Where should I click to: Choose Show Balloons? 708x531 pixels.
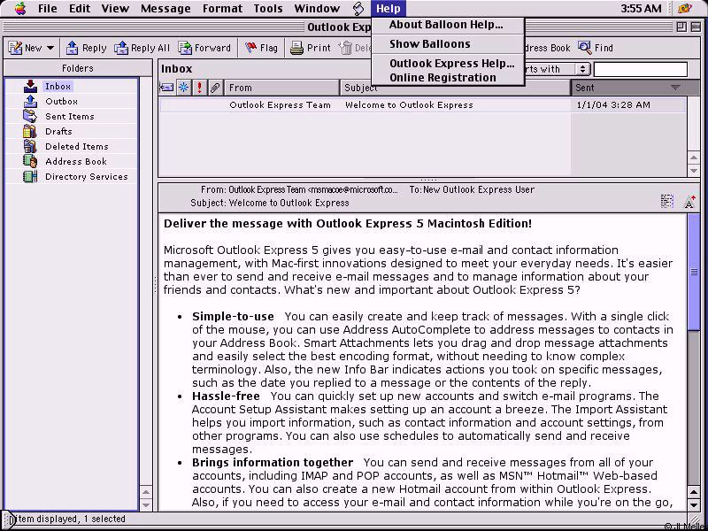pos(430,43)
